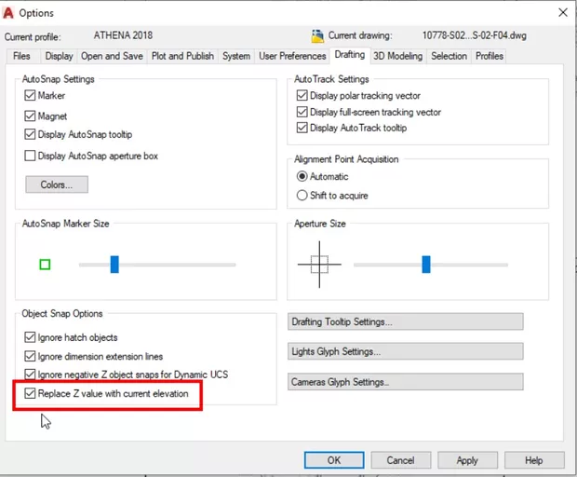577x477 pixels.
Task: Uncheck the Marker checkbox
Action: tap(31, 96)
